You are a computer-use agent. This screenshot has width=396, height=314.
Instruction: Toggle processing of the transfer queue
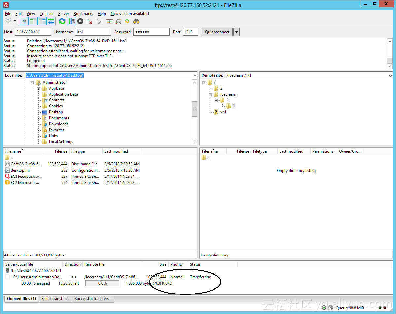point(71,21)
